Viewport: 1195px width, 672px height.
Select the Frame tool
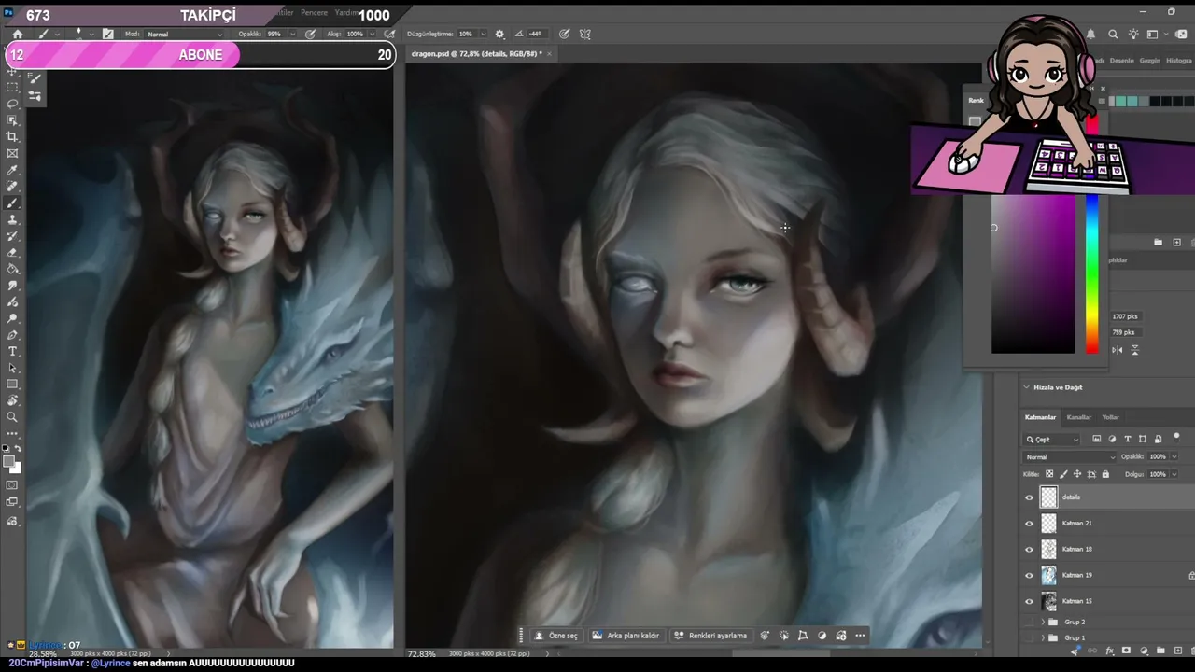pos(12,154)
